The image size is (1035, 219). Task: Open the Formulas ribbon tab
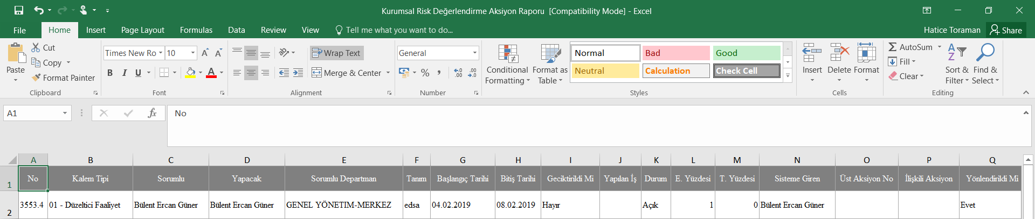pos(196,30)
